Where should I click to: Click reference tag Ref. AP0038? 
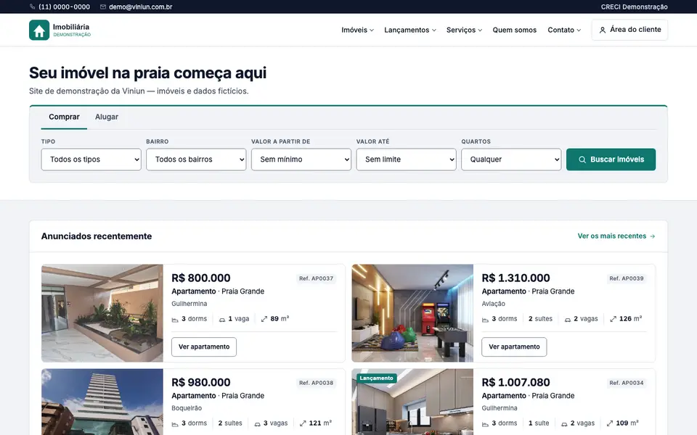click(316, 383)
